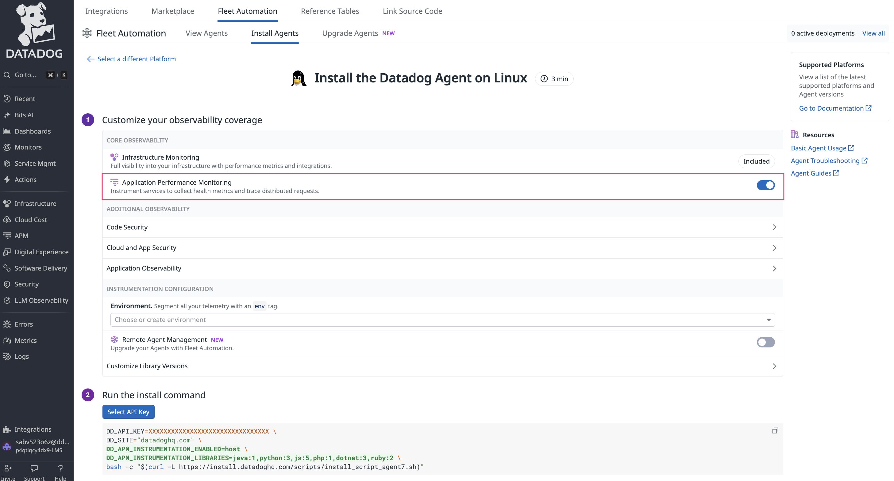Image resolution: width=894 pixels, height=481 pixels.
Task: Open Digital Experience sidebar icon
Action: coord(7,252)
